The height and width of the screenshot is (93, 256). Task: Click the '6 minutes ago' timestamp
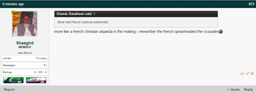(x=13, y=4)
